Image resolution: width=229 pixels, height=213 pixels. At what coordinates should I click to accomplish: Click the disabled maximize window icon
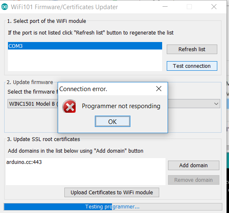pyautogui.click(x=189, y=7)
